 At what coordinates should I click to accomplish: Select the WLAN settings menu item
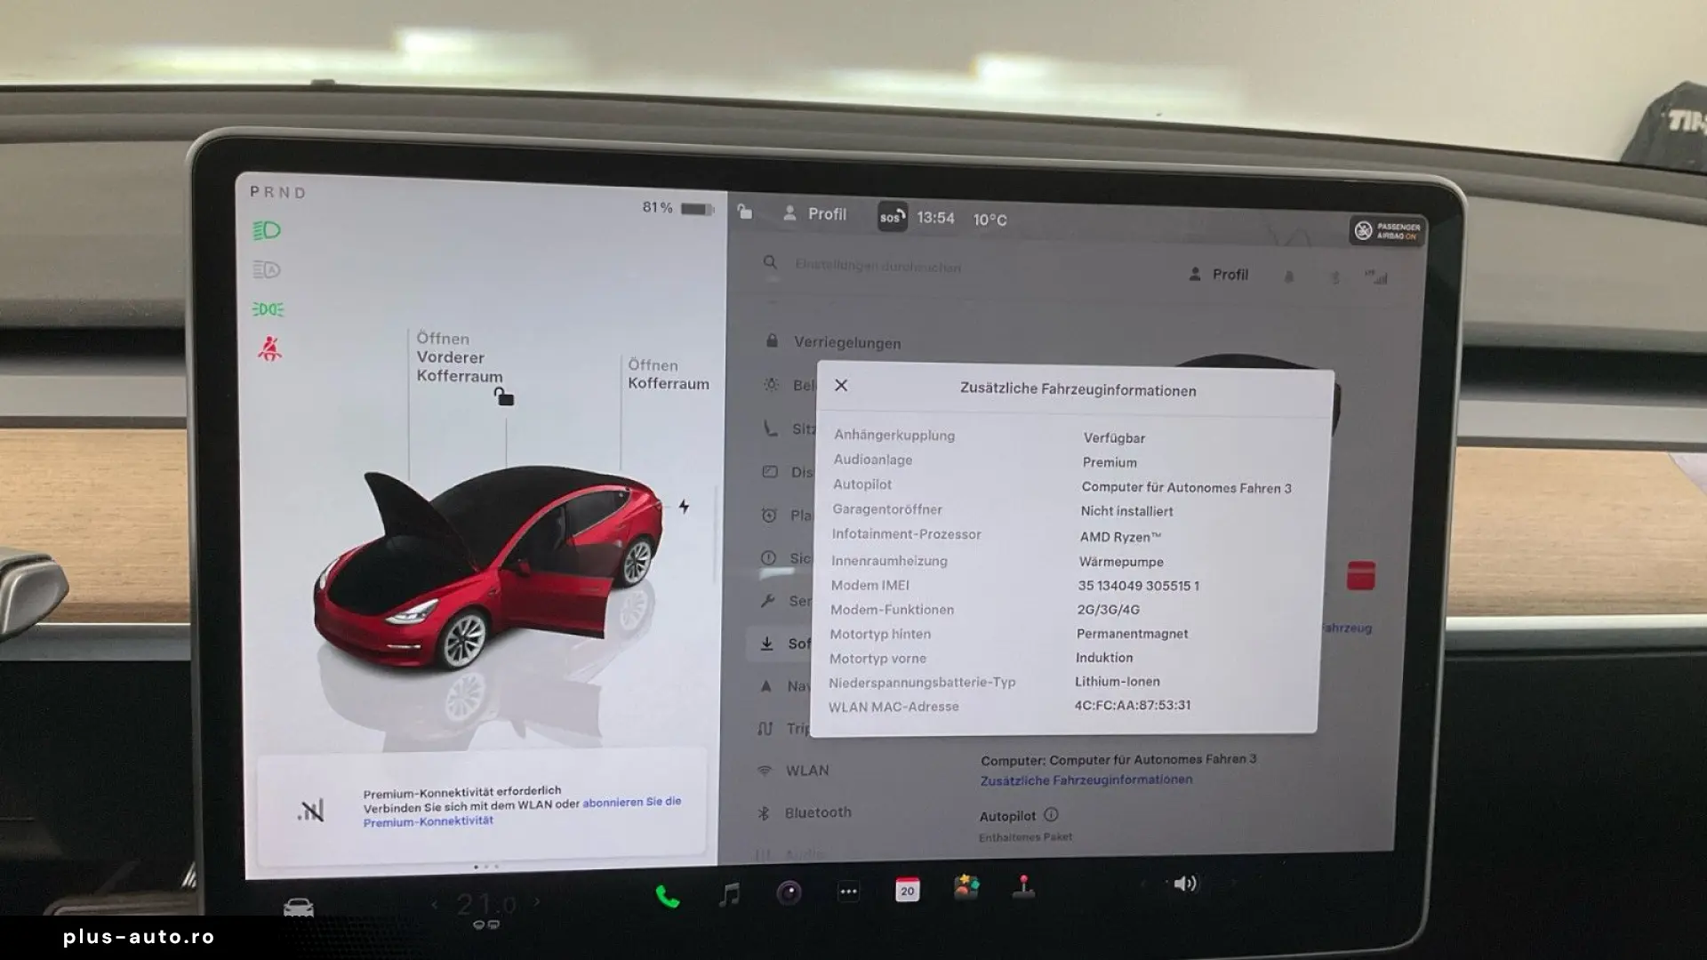806,771
